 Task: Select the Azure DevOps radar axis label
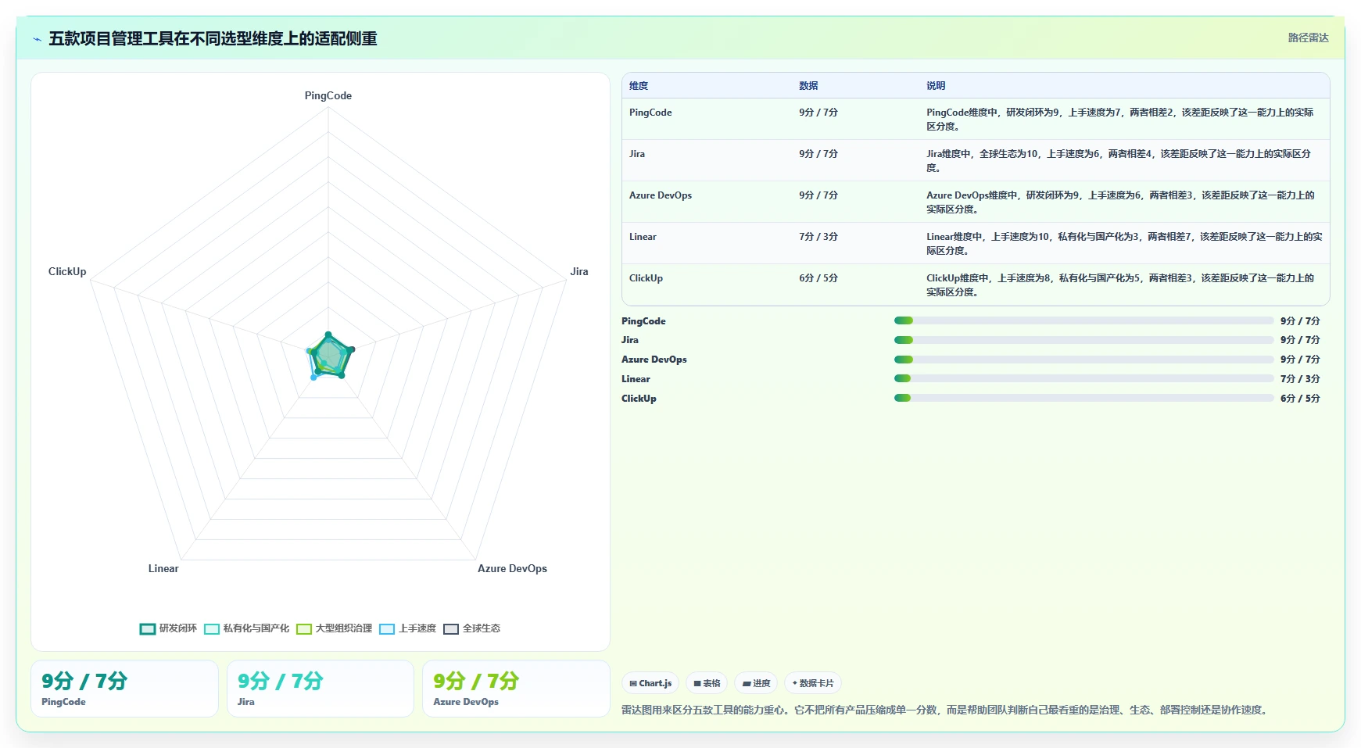(512, 568)
